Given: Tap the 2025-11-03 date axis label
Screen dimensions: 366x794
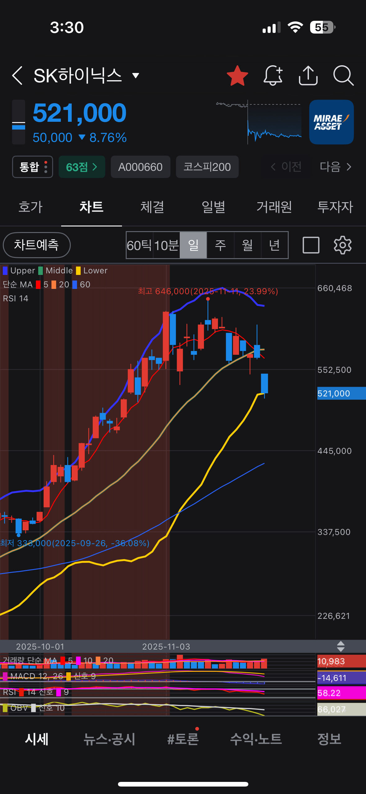Looking at the screenshot, I should (166, 647).
